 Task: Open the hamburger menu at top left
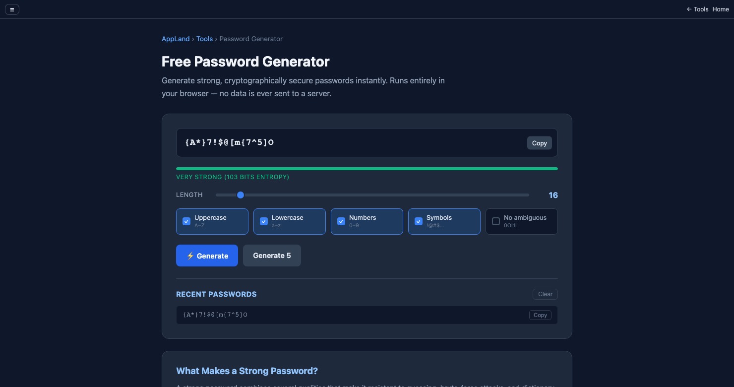click(x=12, y=9)
